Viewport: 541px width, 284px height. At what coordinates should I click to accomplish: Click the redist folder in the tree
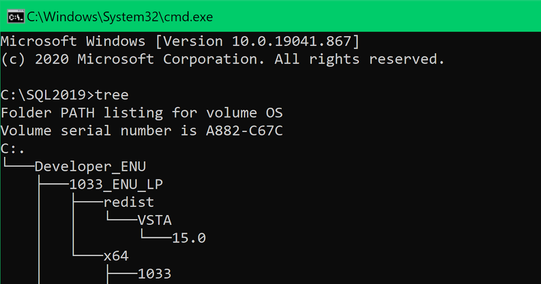click(x=128, y=202)
